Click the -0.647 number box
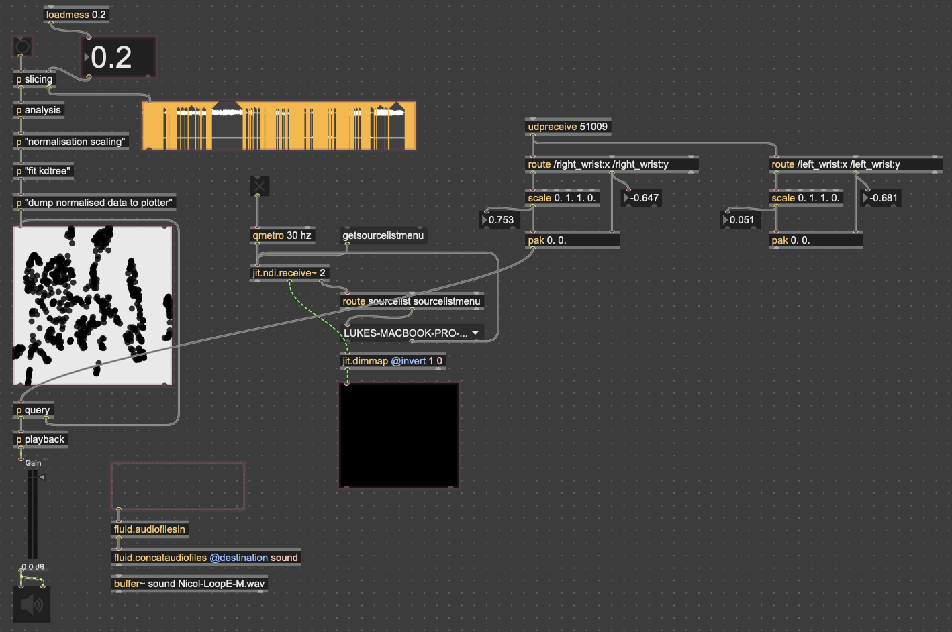Image resolution: width=952 pixels, height=632 pixels. [643, 198]
